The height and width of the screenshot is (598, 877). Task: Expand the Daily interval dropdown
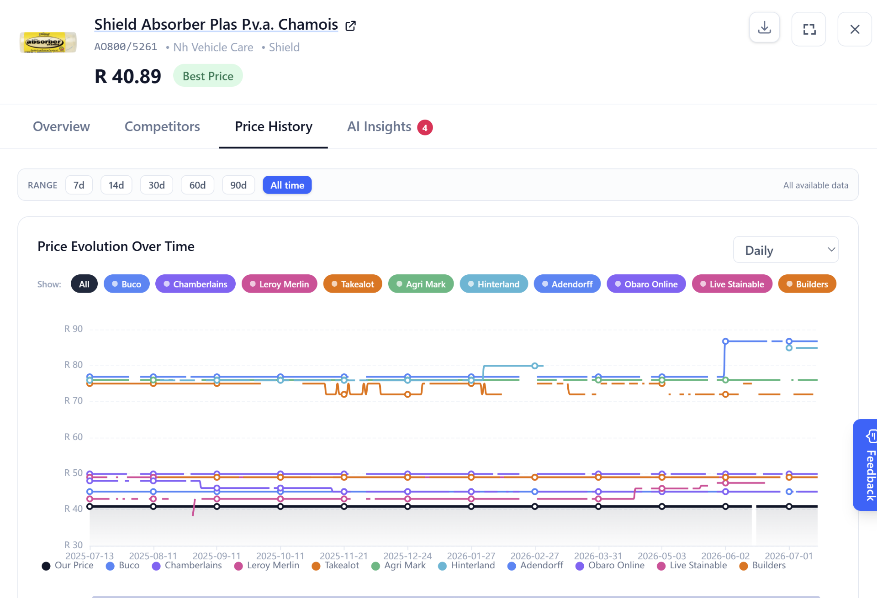[786, 250]
